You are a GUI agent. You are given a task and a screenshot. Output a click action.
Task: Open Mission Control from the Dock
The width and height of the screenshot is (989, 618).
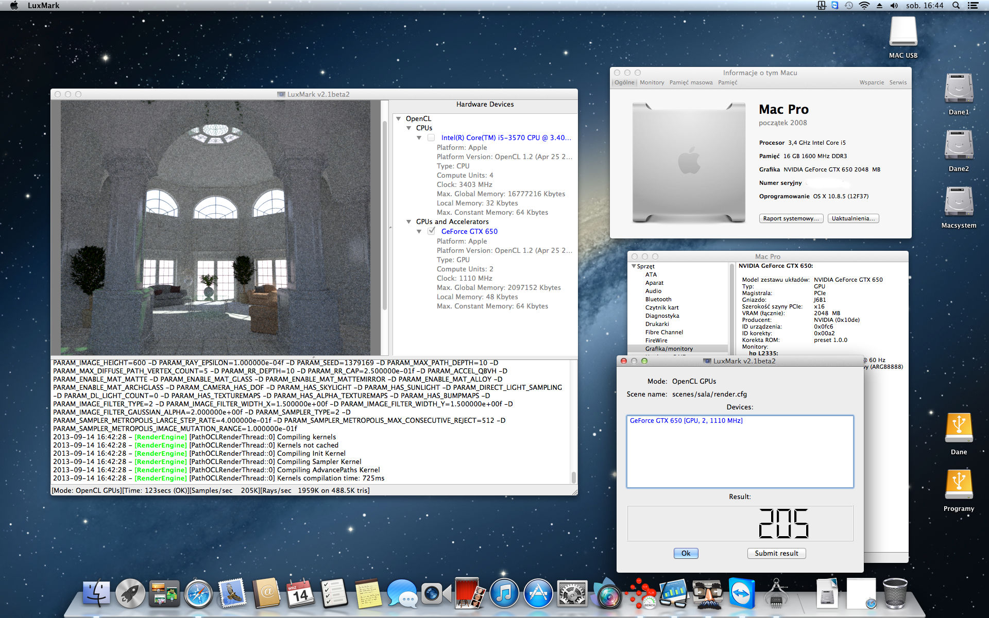[164, 593]
